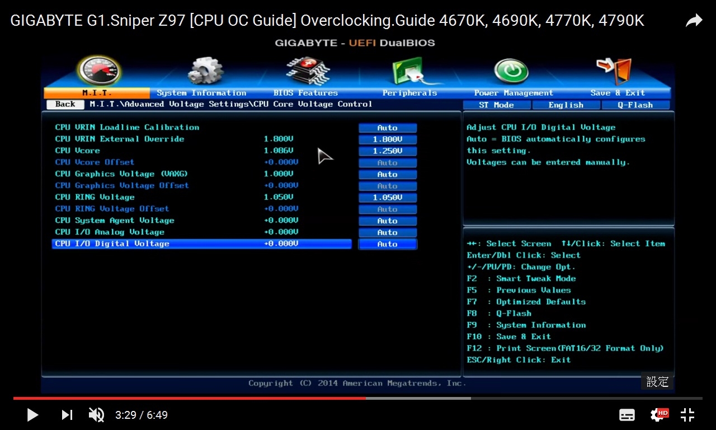Click greyed CPU Graphics Voltage Offset Auto field
The image size is (716, 430).
click(x=388, y=186)
